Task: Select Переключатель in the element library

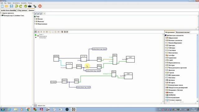Action: tap(174, 63)
